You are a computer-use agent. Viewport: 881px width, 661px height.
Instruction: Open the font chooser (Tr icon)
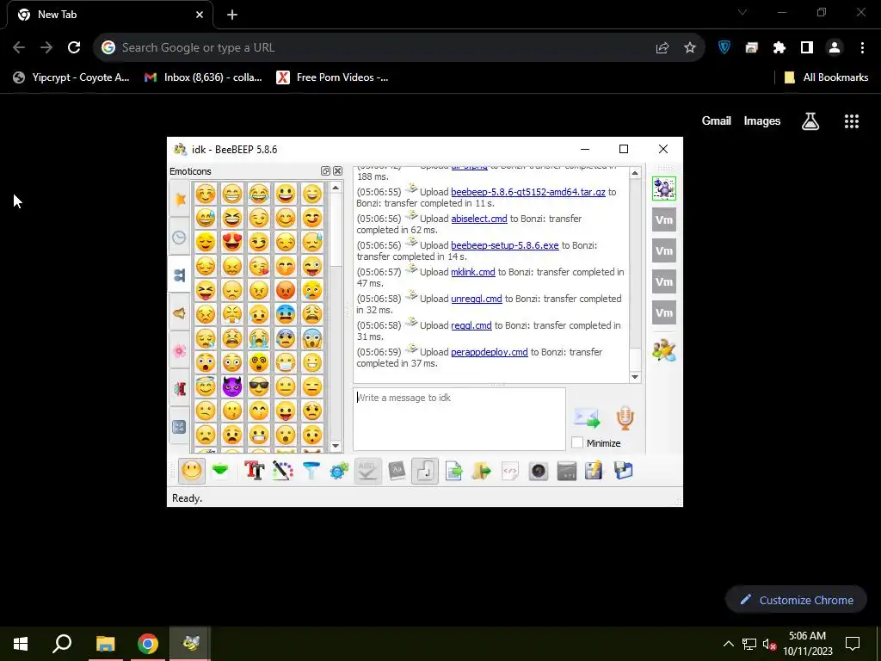click(x=254, y=471)
